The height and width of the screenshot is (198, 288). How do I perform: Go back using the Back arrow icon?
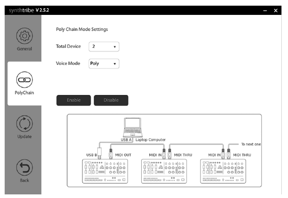pyautogui.click(x=24, y=167)
